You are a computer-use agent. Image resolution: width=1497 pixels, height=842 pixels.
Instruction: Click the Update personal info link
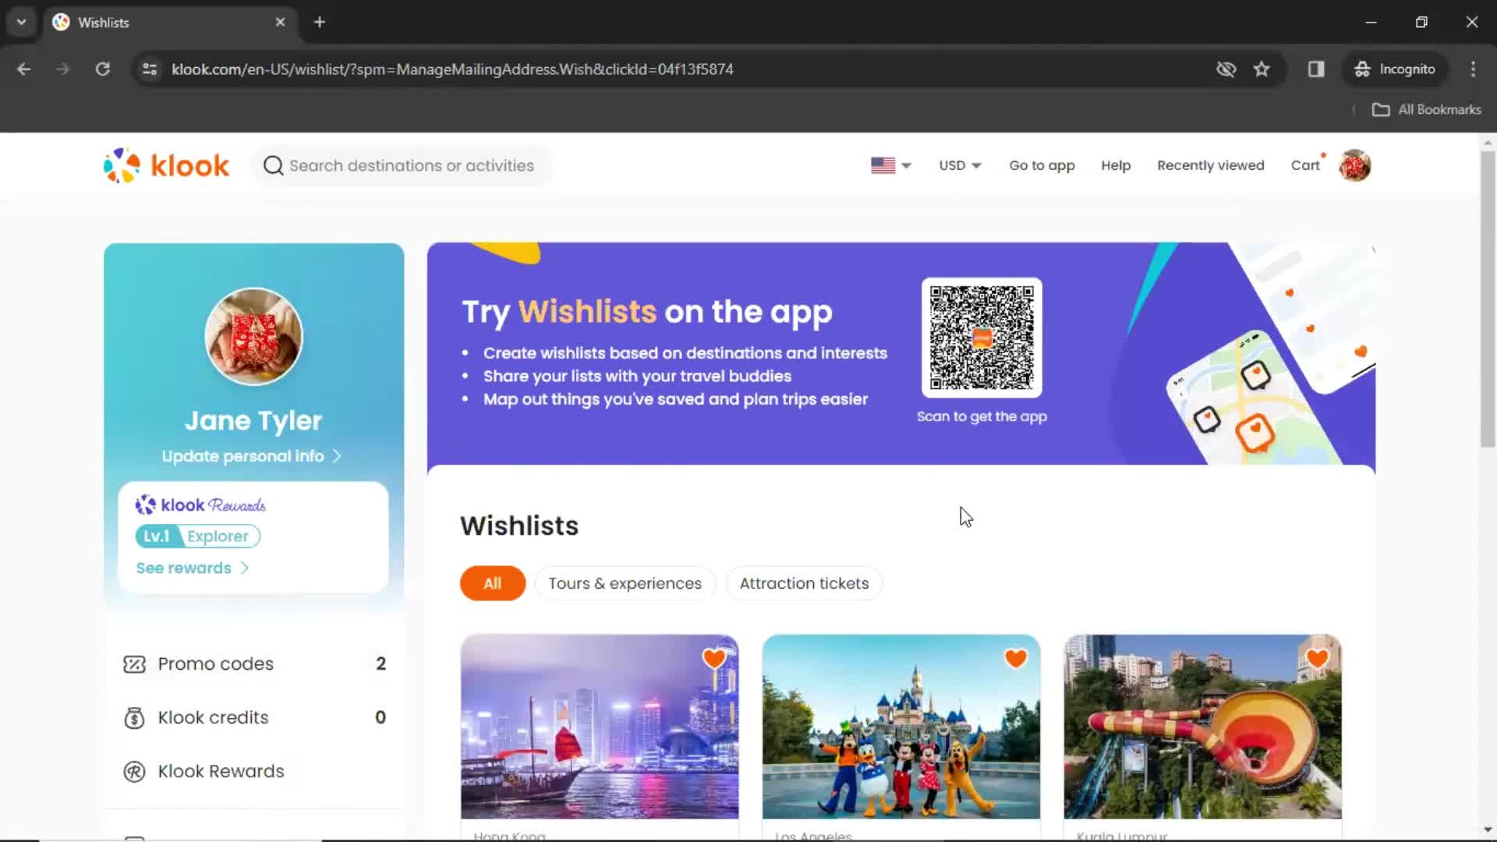[x=253, y=455]
